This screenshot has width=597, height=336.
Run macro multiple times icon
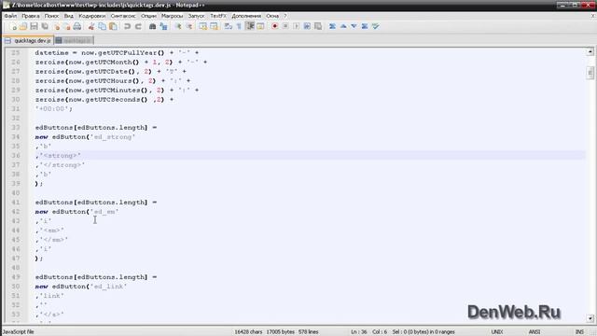click(307, 26)
